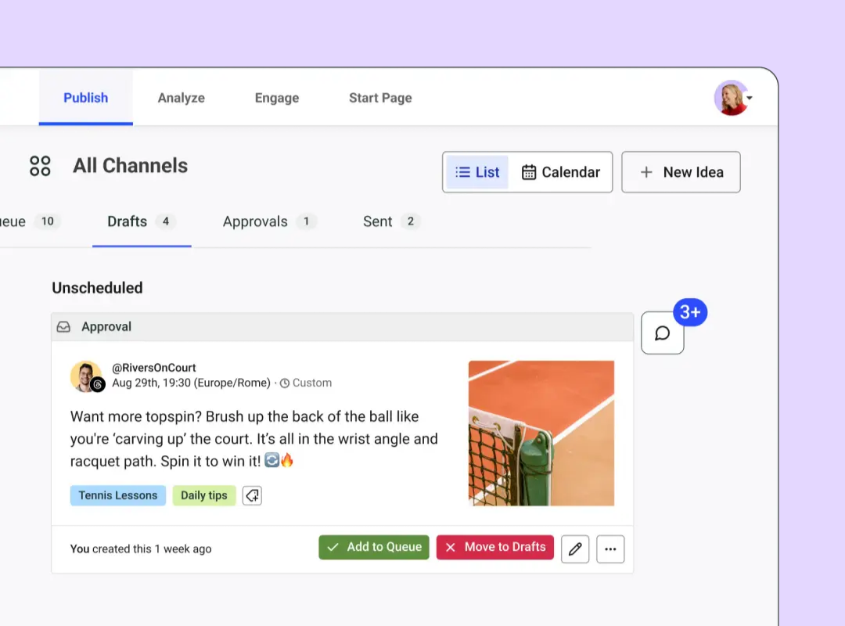The image size is (845, 626).
Task: Open the @RiversOnCourt account name
Action: (153, 367)
